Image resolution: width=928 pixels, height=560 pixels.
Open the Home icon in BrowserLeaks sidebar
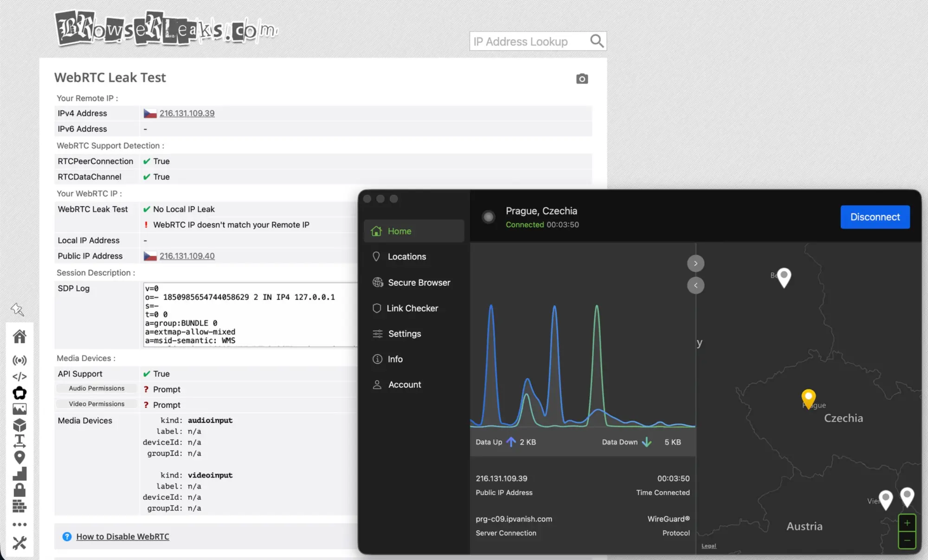19,337
